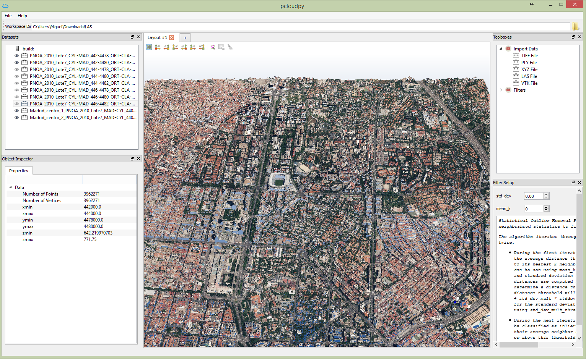The width and height of the screenshot is (586, 359).
Task: Activate the point selection tool
Action: pos(213,47)
